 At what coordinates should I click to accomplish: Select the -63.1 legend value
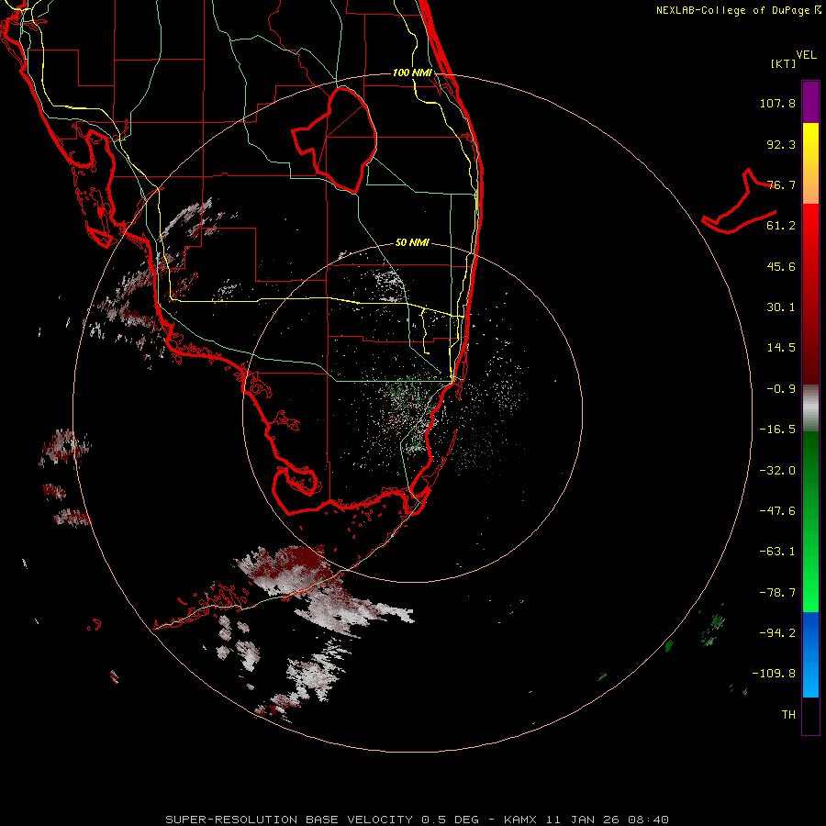777,552
